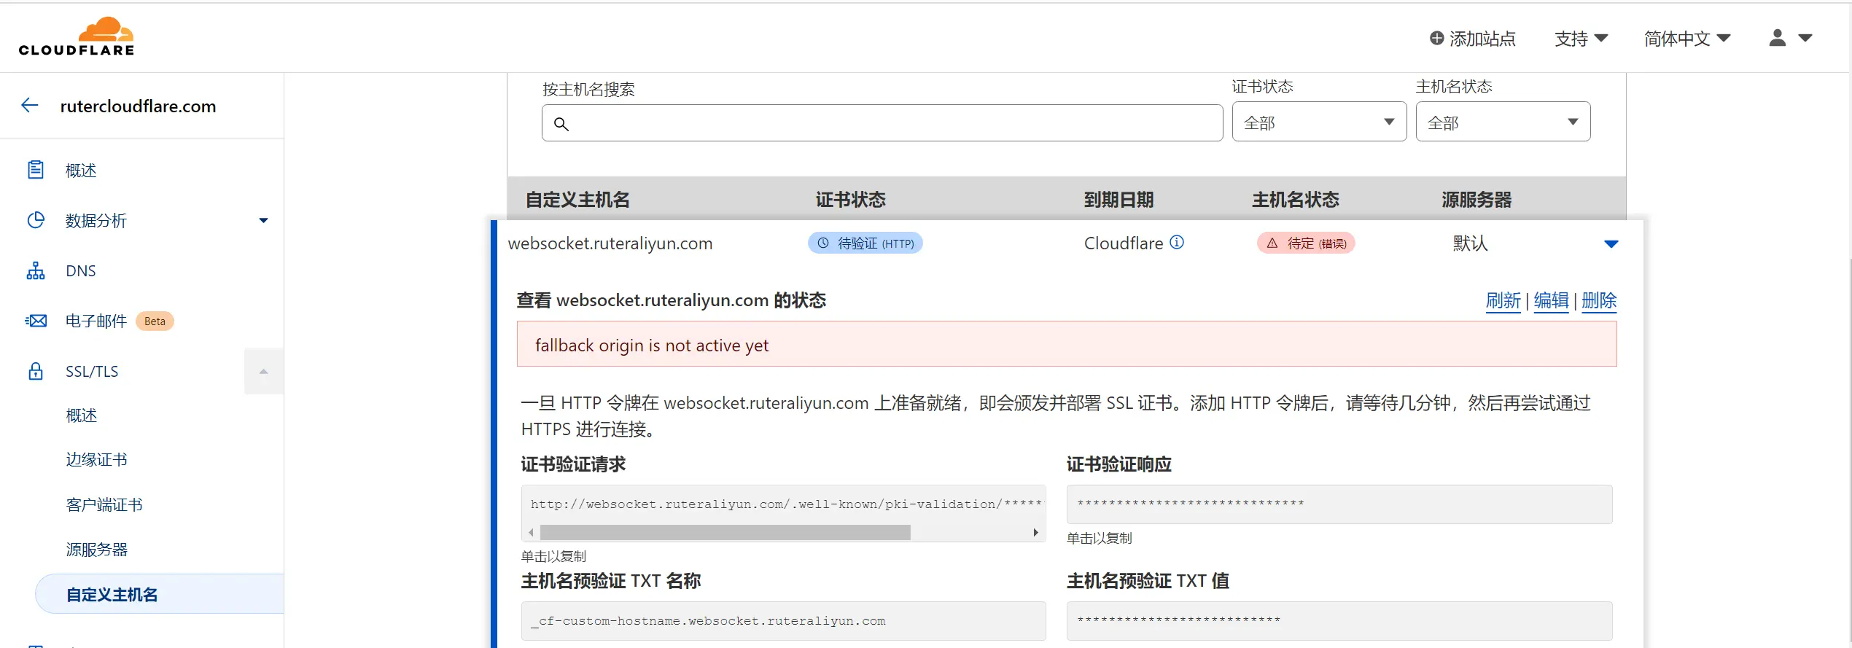This screenshot has width=1852, height=648.
Task: Click the 删除 link
Action: tap(1600, 300)
